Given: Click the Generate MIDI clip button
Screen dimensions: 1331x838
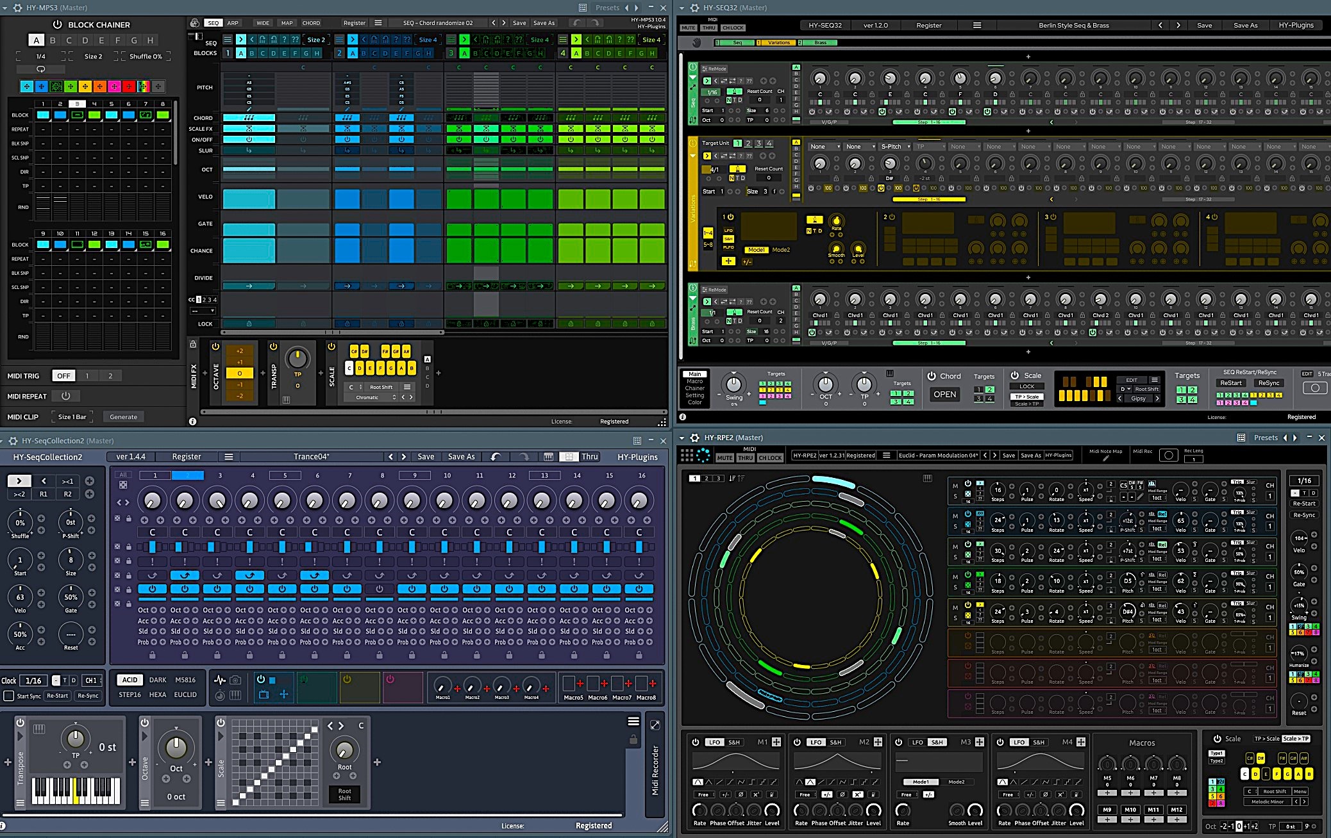Looking at the screenshot, I should pos(123,416).
